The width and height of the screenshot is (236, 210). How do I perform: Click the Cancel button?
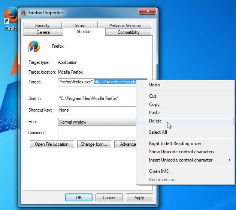click(109, 197)
